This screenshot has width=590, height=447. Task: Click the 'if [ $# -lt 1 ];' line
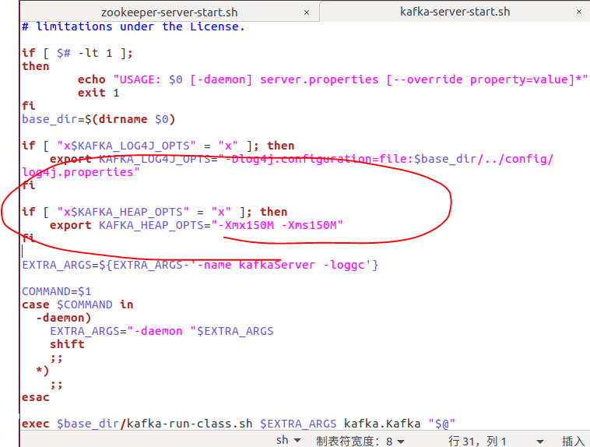77,53
